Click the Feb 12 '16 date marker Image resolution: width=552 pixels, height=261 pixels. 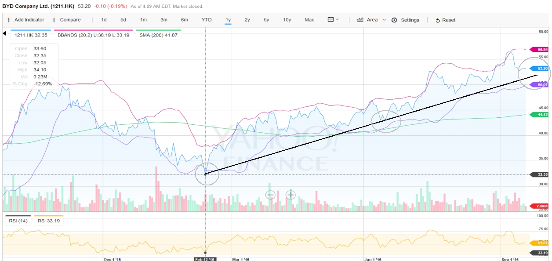(205, 259)
